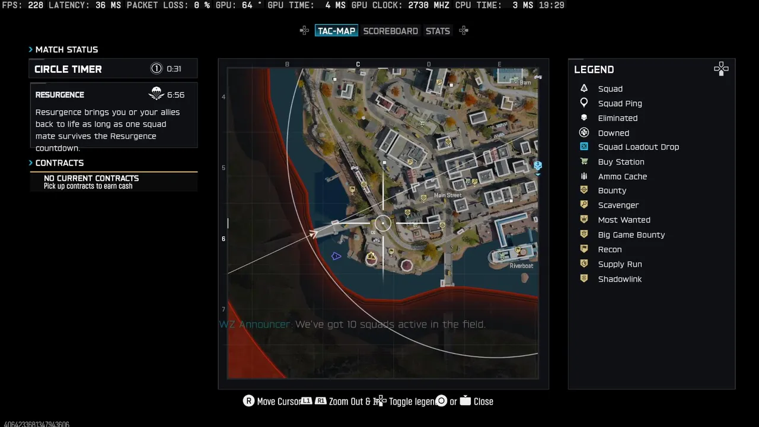Click the Squad Loadout Drop legend icon
Screen dimensions: 759x427
point(584,146)
